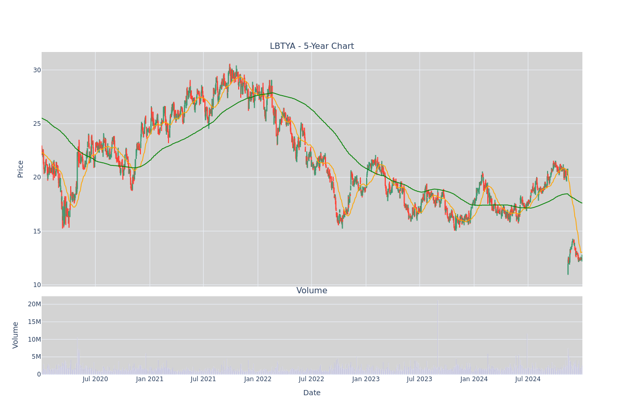Click the candlesticks at the late-2021 price peak above 30

click(x=230, y=70)
